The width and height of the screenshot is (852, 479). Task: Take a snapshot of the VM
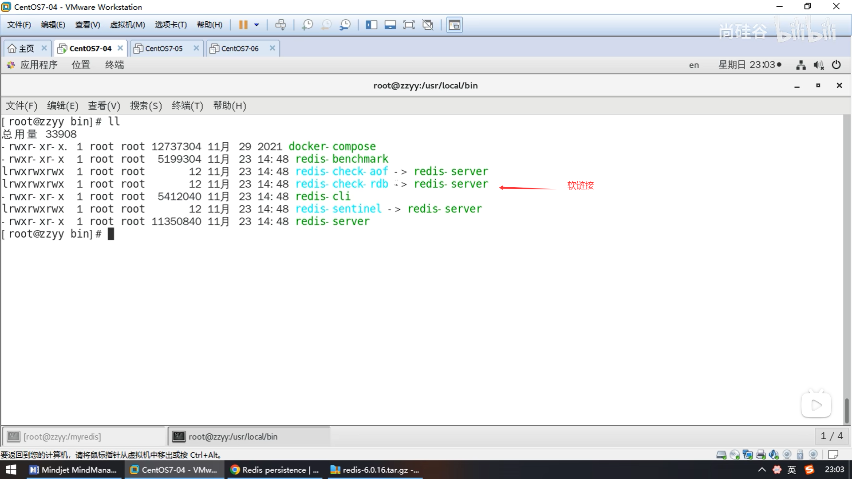[307, 25]
